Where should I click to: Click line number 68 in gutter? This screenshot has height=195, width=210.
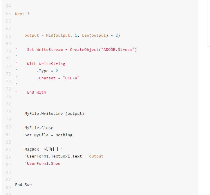point(8,36)
